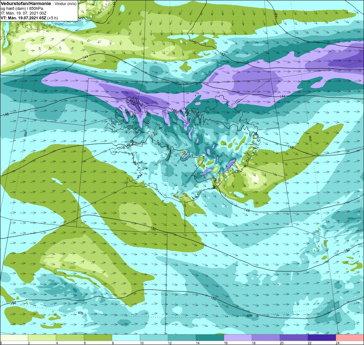Select the 30W longitude label

(x=25, y=134)
